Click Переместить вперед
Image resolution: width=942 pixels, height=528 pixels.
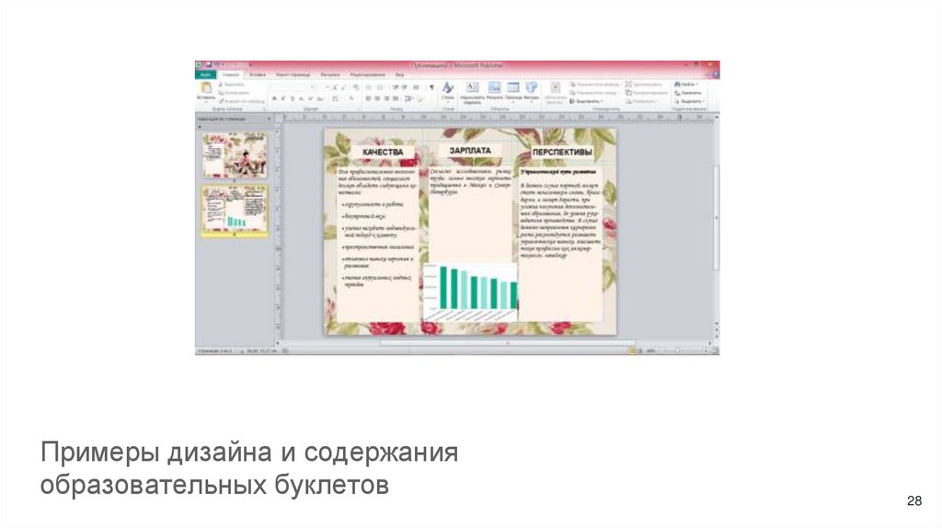click(x=594, y=85)
